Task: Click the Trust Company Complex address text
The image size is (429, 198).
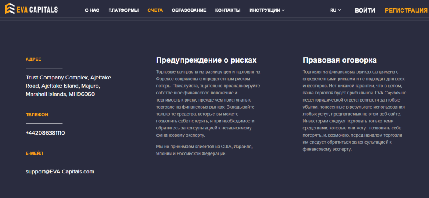Action: click(x=68, y=86)
